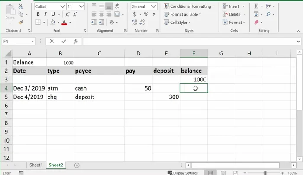Toggle Italic formatting

click(46, 14)
